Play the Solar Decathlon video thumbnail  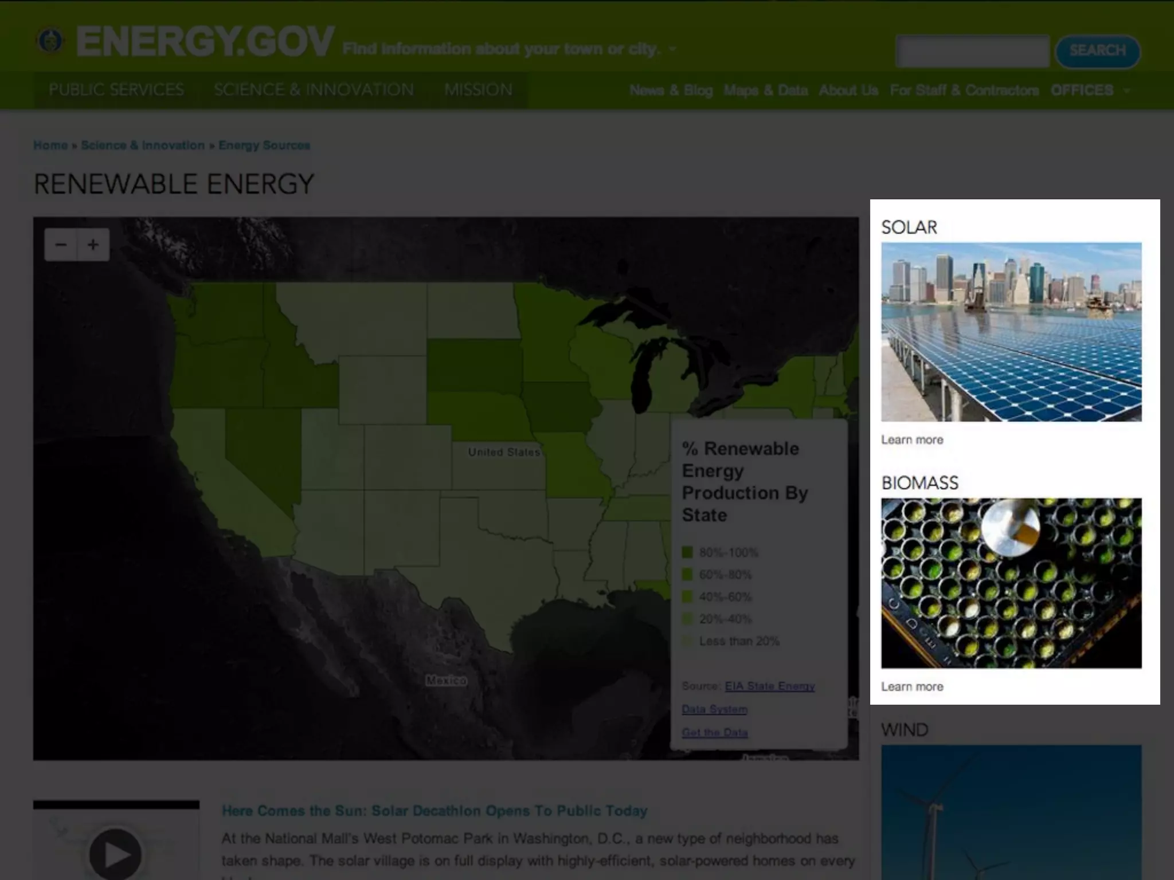point(115,854)
